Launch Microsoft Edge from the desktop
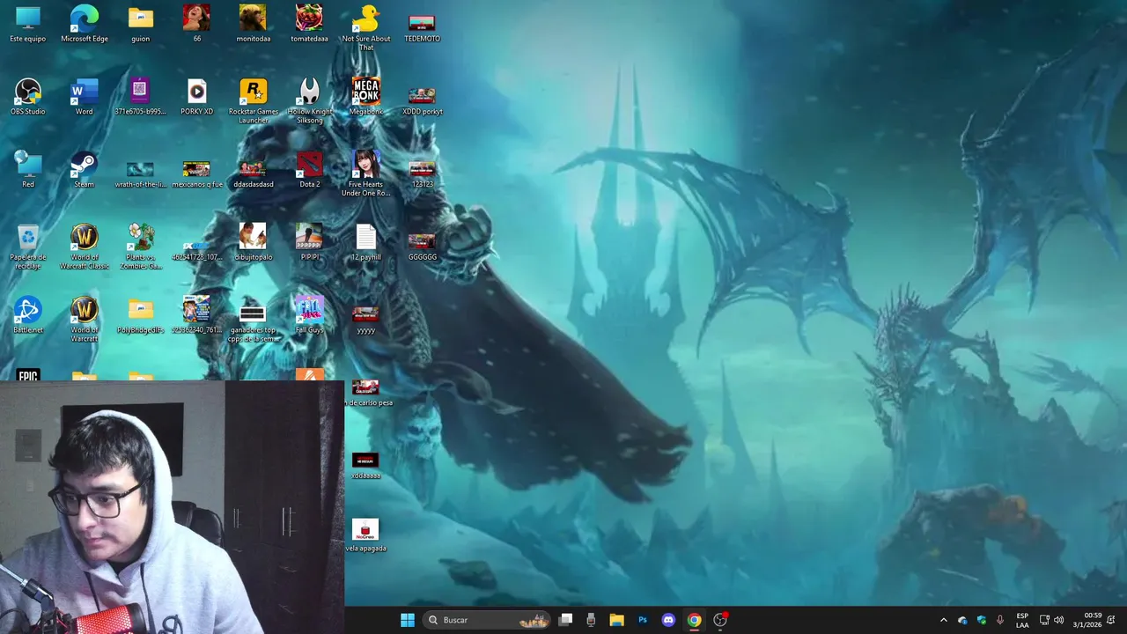 pos(85,24)
